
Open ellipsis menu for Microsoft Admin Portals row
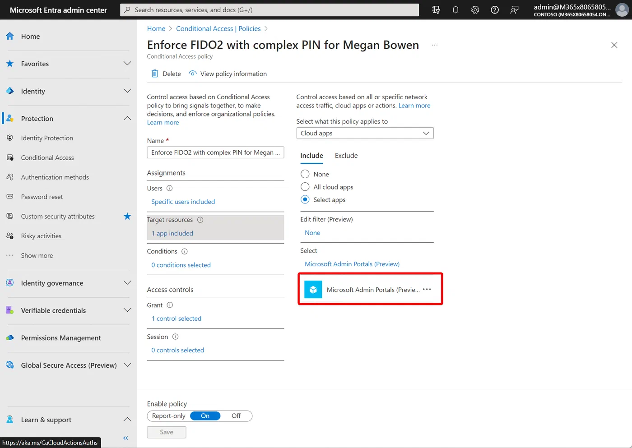[427, 289]
